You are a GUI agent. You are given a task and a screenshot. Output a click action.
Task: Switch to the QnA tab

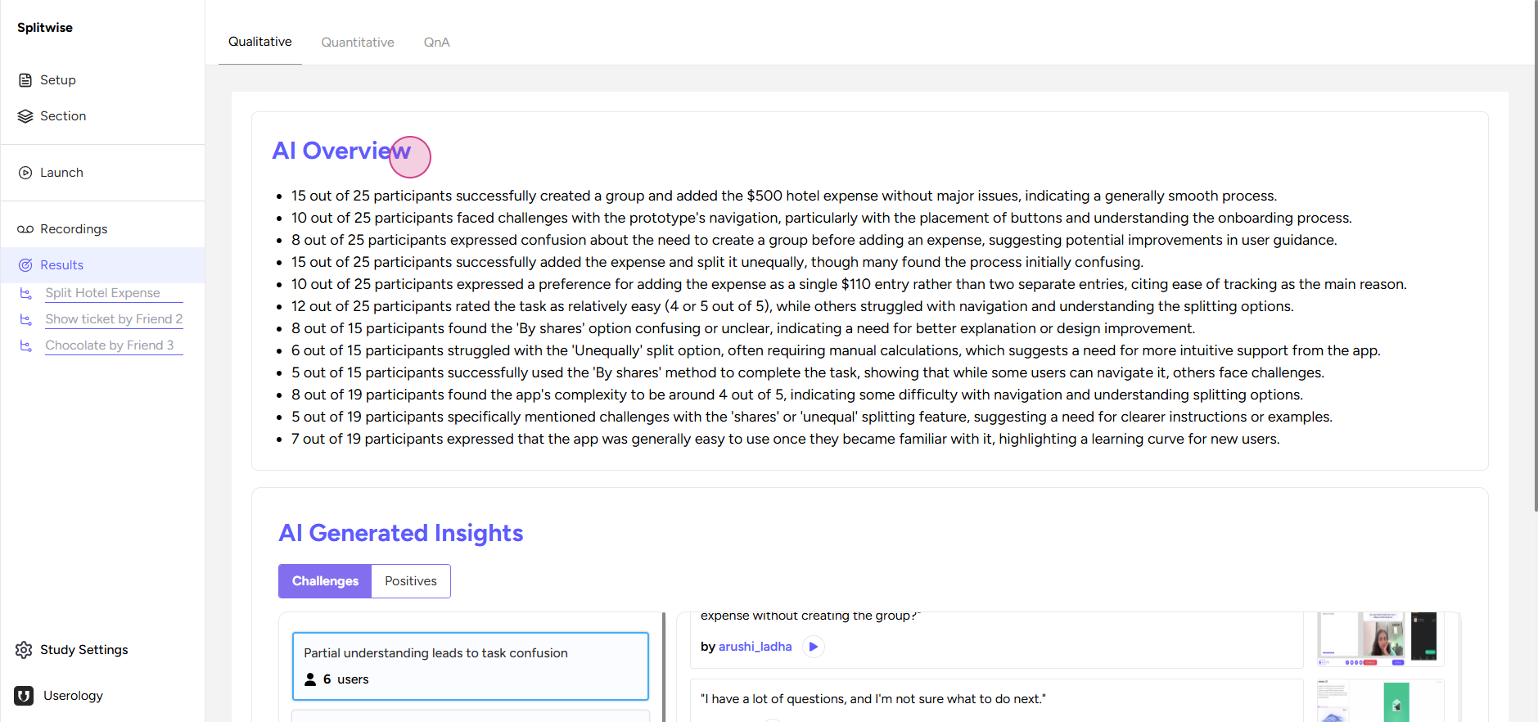click(437, 43)
